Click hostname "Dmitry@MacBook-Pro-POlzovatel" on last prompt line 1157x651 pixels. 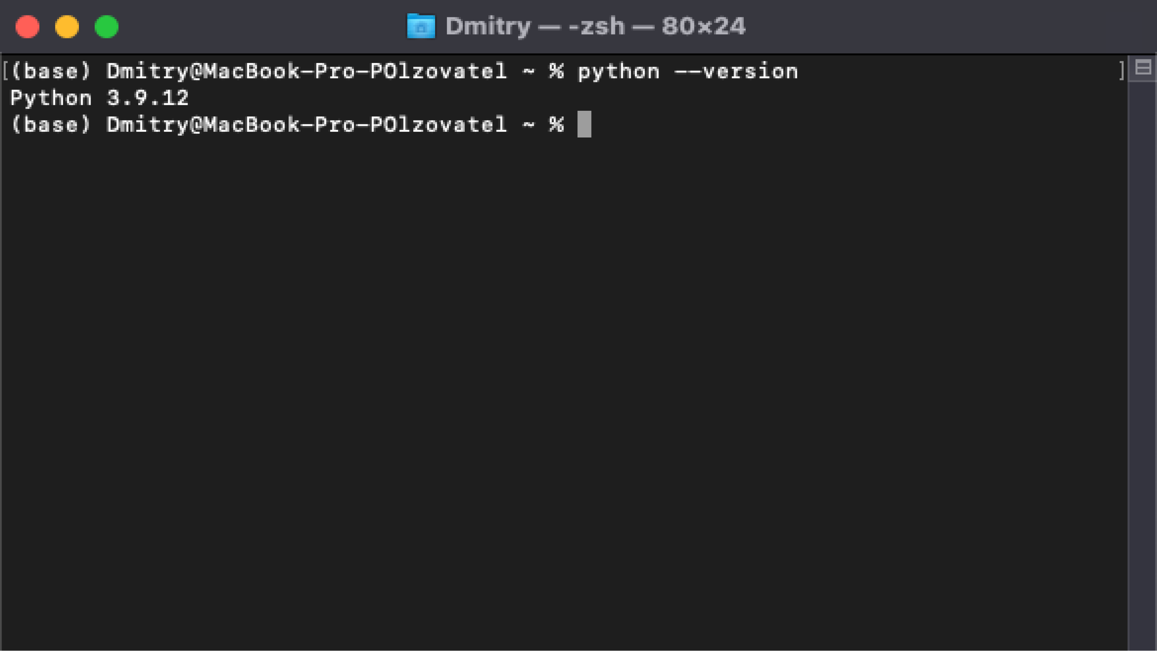click(x=307, y=124)
